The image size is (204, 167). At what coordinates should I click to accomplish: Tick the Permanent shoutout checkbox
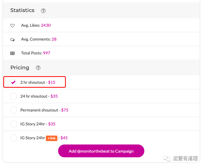14,110
